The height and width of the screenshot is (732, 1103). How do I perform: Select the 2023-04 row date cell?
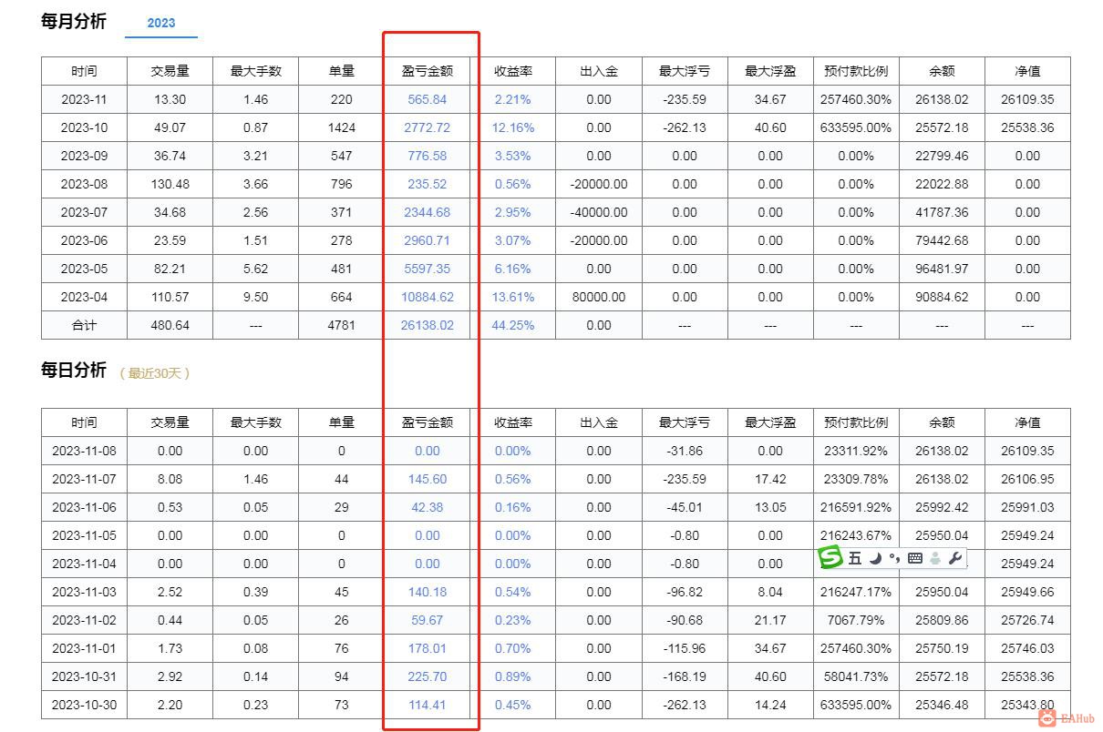(x=84, y=297)
